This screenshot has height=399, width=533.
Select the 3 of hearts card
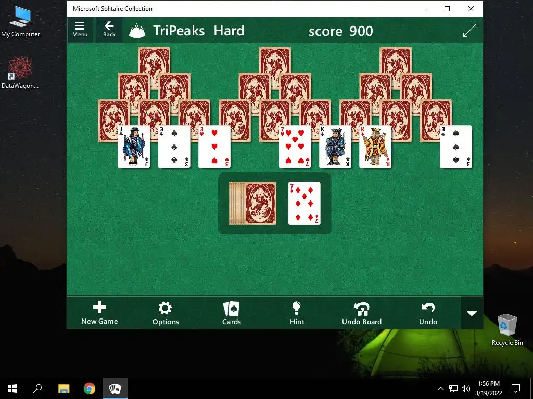[214, 147]
